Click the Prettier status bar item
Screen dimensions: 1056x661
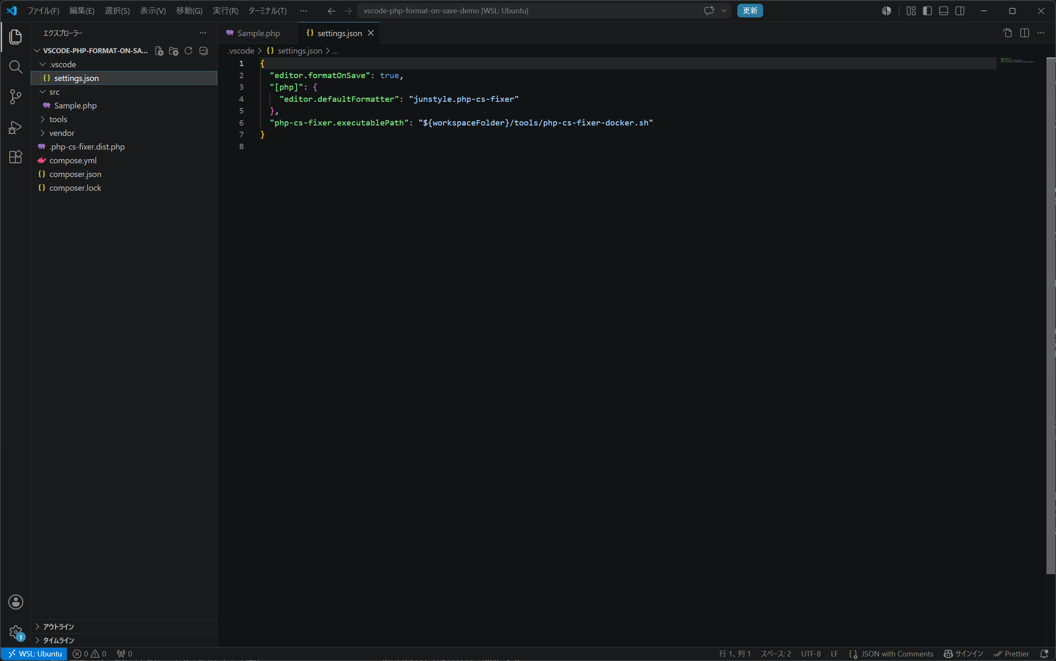click(x=1011, y=654)
